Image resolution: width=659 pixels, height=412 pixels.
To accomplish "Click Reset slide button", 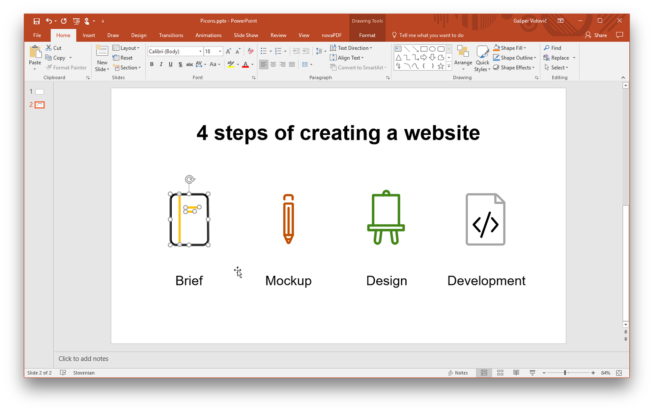I will pos(123,58).
